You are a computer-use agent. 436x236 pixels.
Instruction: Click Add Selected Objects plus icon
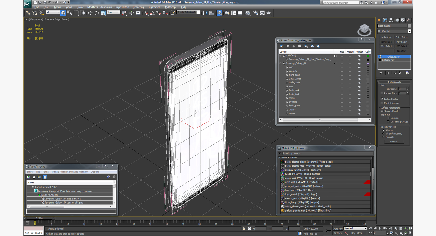coord(294,46)
